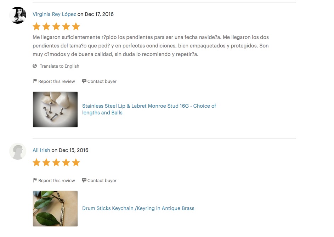
Task: Open Ali Irish's default silhouette avatar
Action: [x=18, y=151]
